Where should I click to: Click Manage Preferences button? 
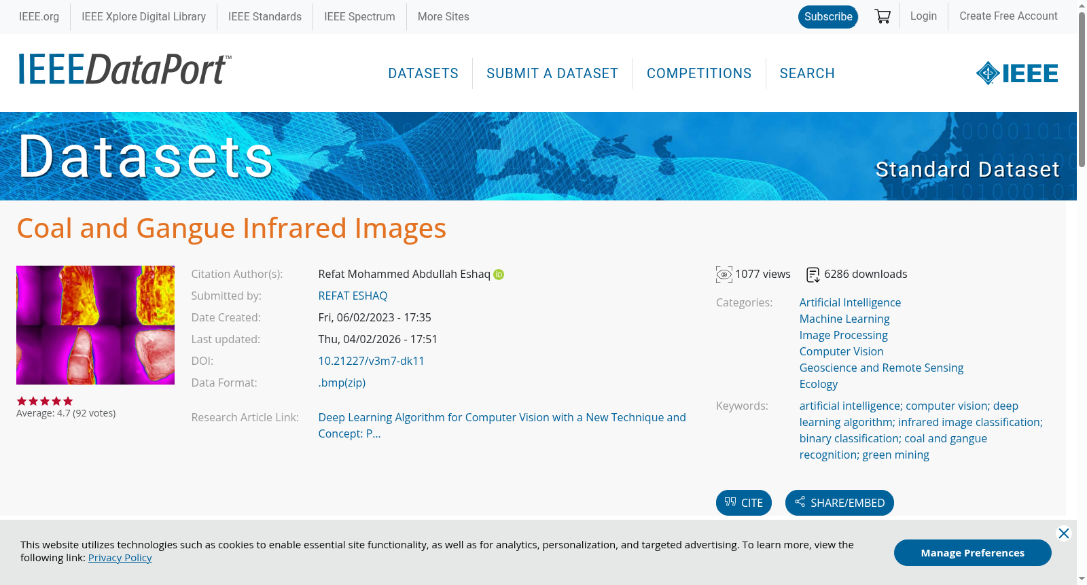click(x=973, y=552)
